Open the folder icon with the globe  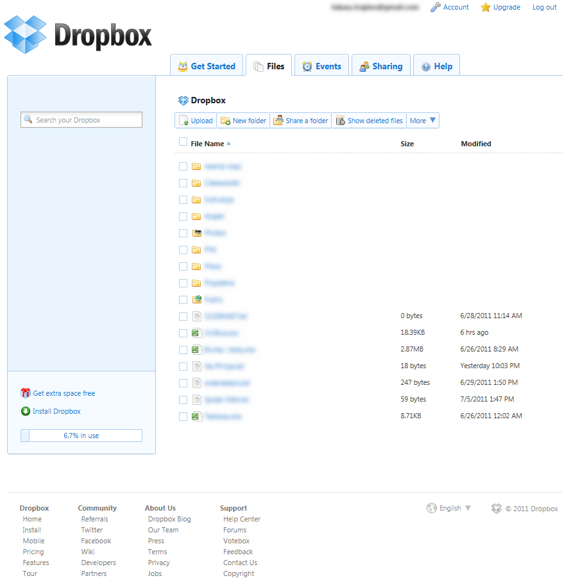pos(197,300)
